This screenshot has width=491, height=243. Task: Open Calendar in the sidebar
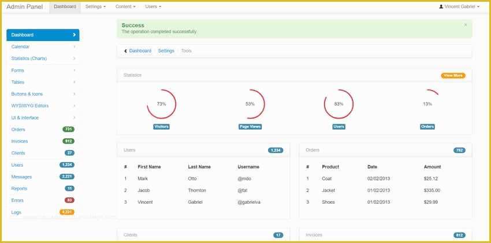(43, 47)
